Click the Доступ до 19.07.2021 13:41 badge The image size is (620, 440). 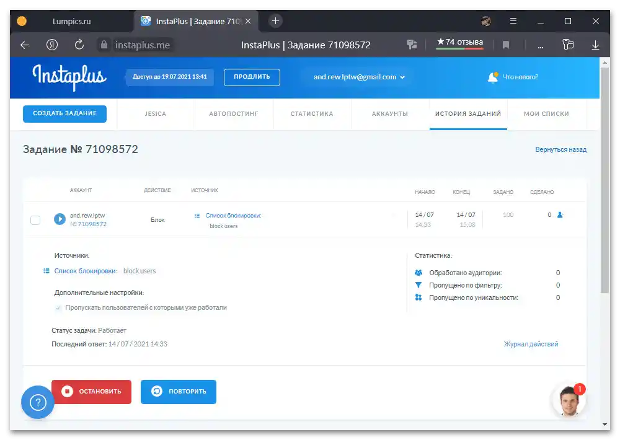tap(170, 77)
